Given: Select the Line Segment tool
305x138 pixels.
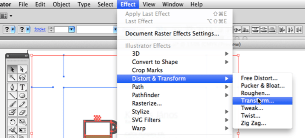Looking at the screenshot, I should [x=13, y=96].
